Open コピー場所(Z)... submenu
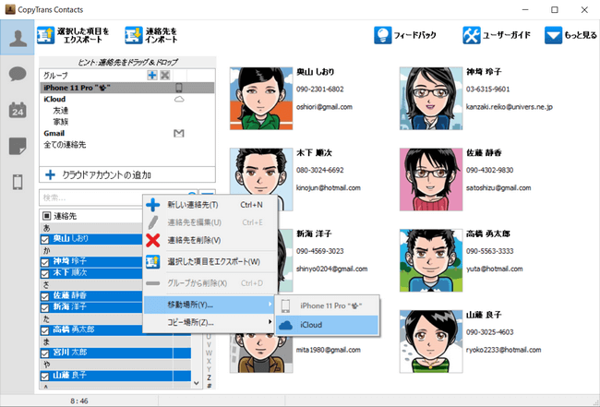 click(x=209, y=322)
